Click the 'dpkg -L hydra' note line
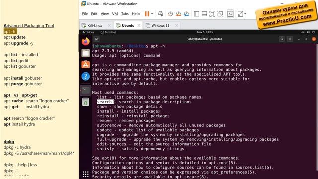The height and width of the screenshot is (179, 318). point(17,147)
